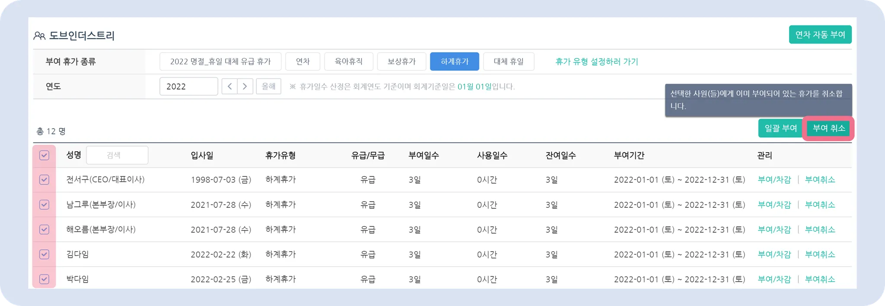Select the 하계휴가 leave type tab
The image size is (885, 306).
click(454, 62)
